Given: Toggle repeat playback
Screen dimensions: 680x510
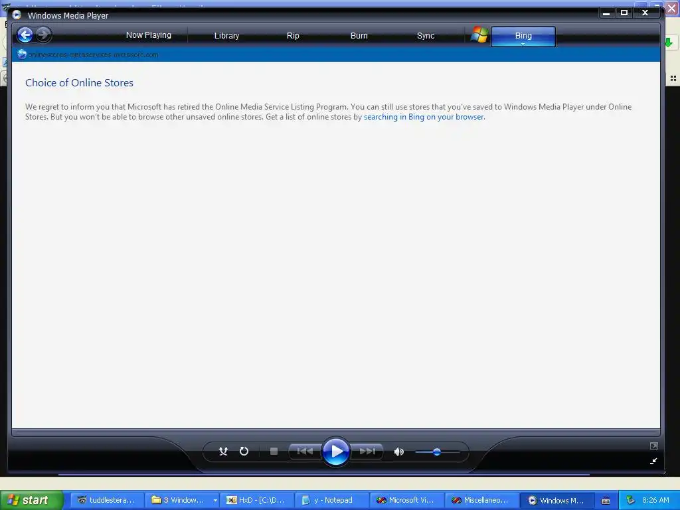Looking at the screenshot, I should click(244, 452).
